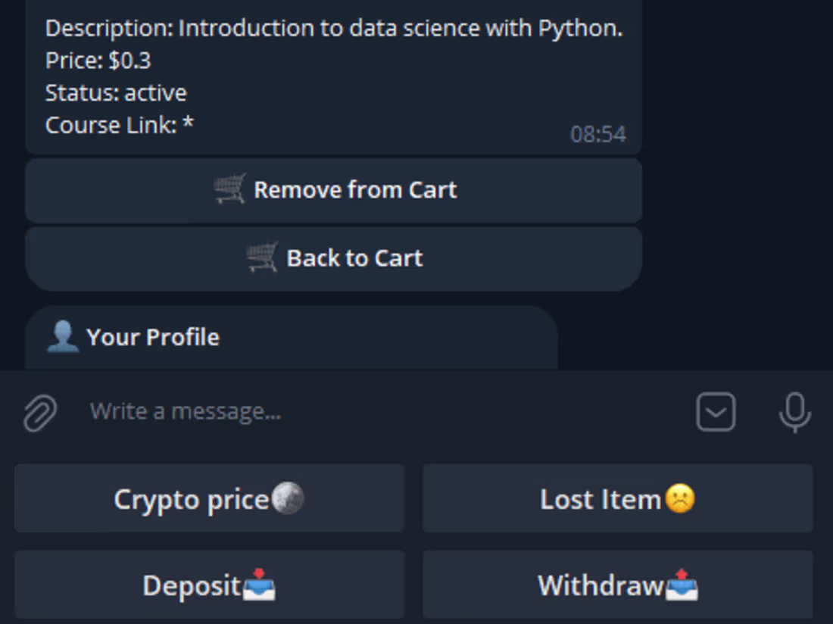
Task: Click the moon icon on Crypto price
Action: (x=289, y=498)
